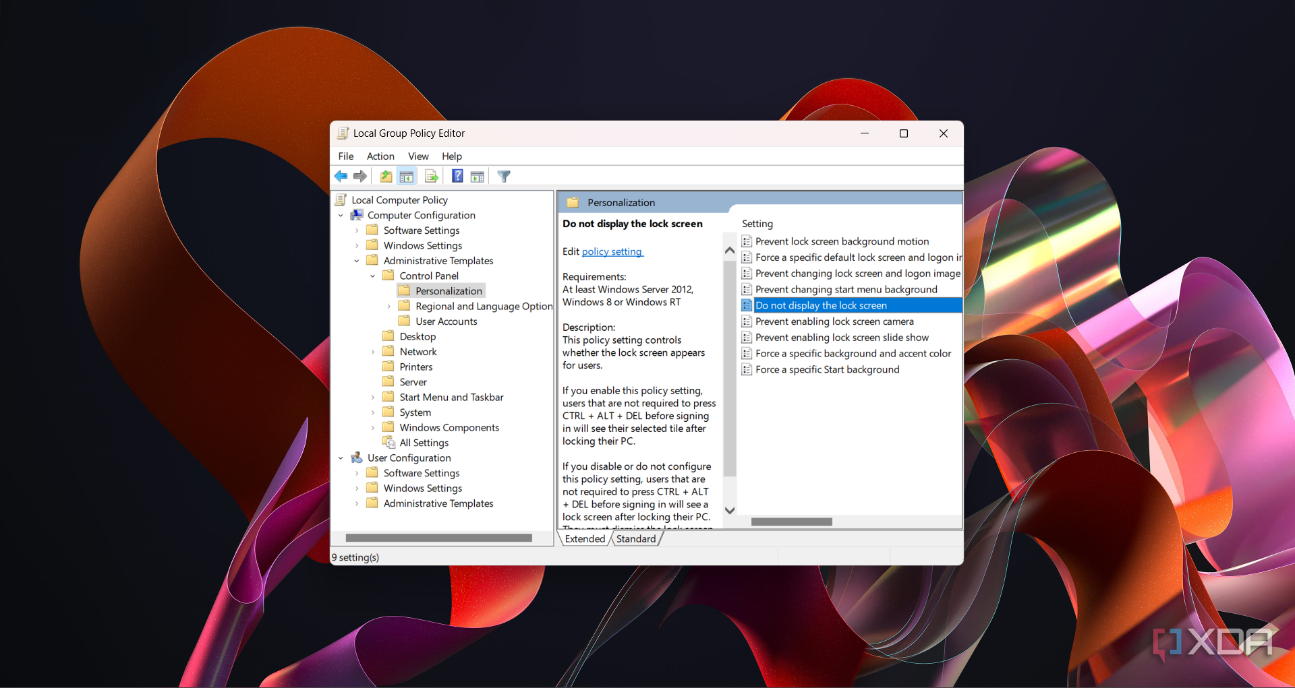Click the Local Computer Policy root icon
Screen dimensions: 1295x688
click(x=341, y=199)
